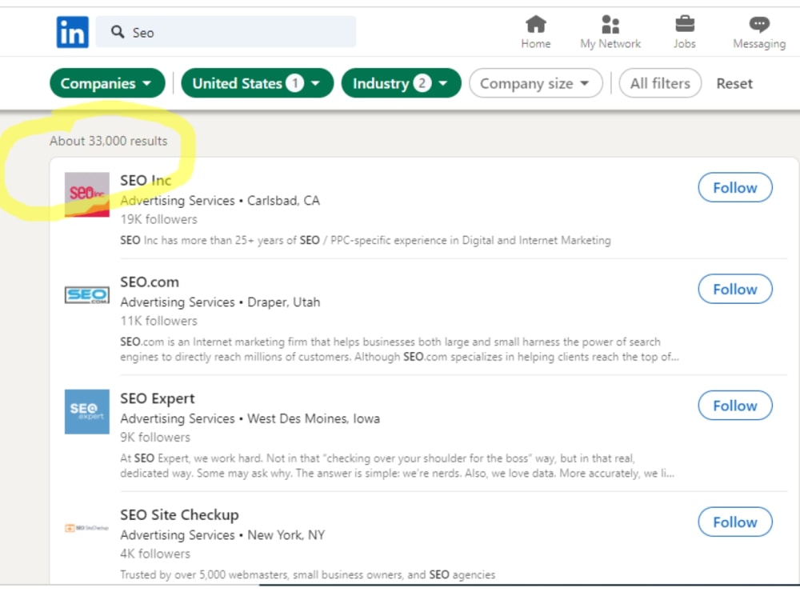
Task: Click the SEO Site Checkup logo
Action: tap(86, 527)
